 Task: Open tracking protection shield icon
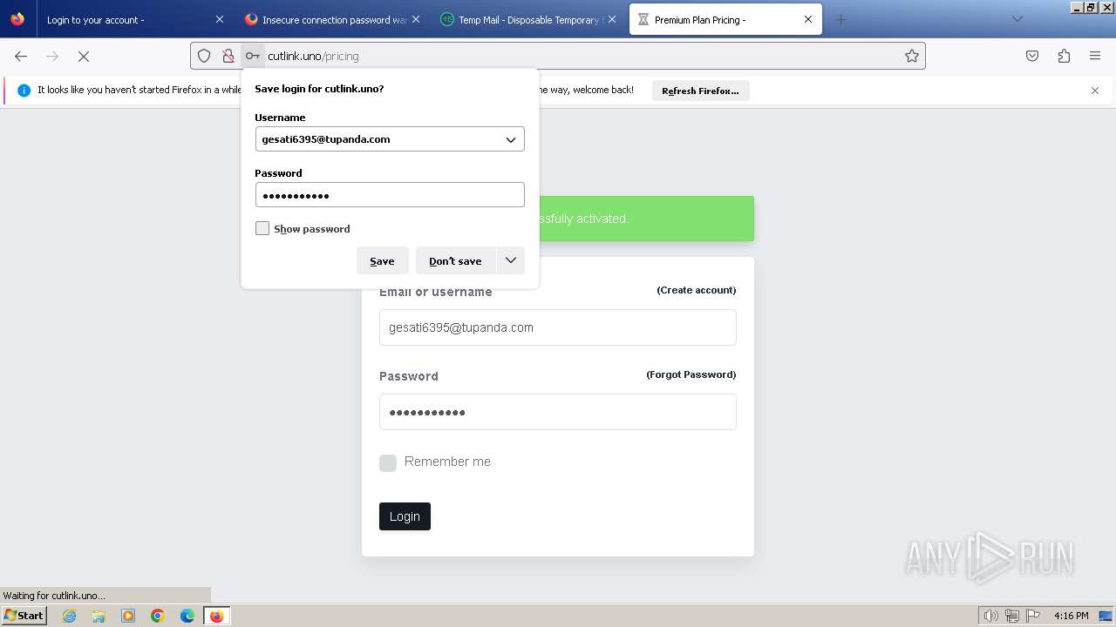pos(204,56)
